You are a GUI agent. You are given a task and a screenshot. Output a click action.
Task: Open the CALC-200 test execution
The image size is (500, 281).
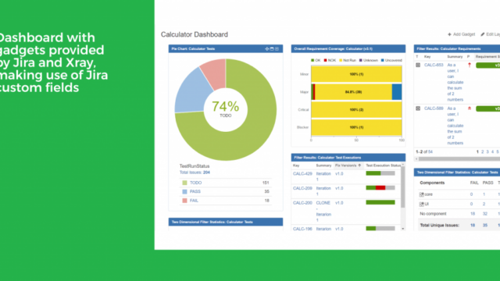[302, 203]
